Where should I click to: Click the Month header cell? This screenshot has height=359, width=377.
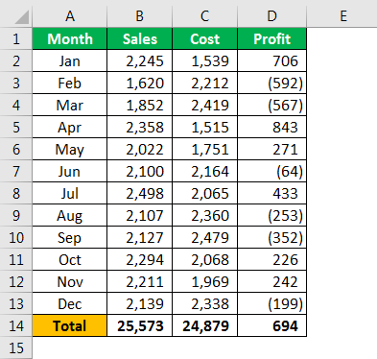pyautogui.click(x=70, y=38)
